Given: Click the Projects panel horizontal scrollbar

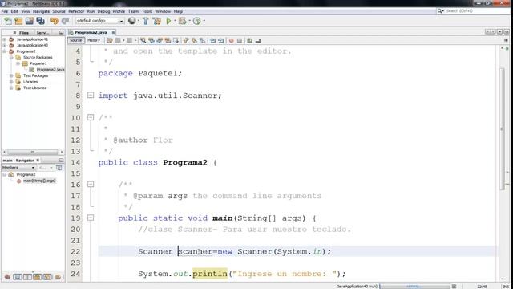Looking at the screenshot, I should [x=32, y=153].
